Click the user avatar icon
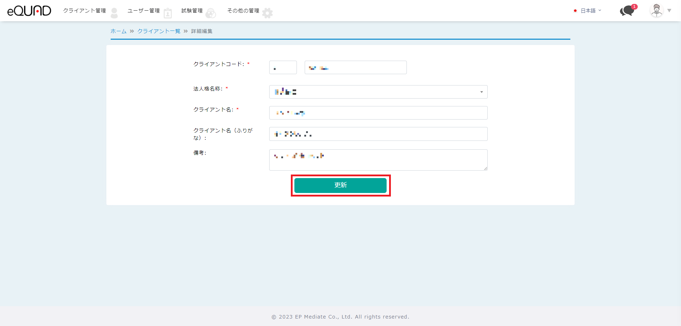 coord(657,11)
